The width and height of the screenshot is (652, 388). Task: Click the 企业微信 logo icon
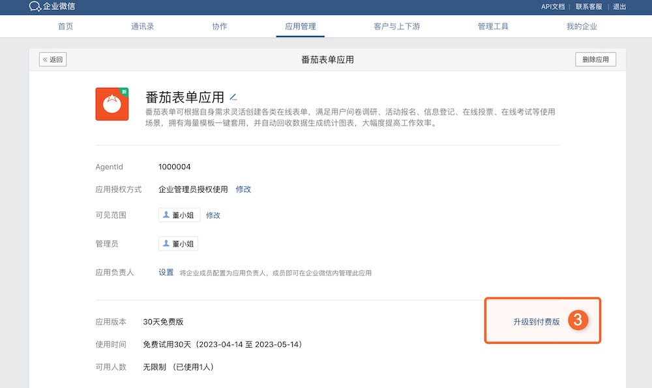(35, 7)
